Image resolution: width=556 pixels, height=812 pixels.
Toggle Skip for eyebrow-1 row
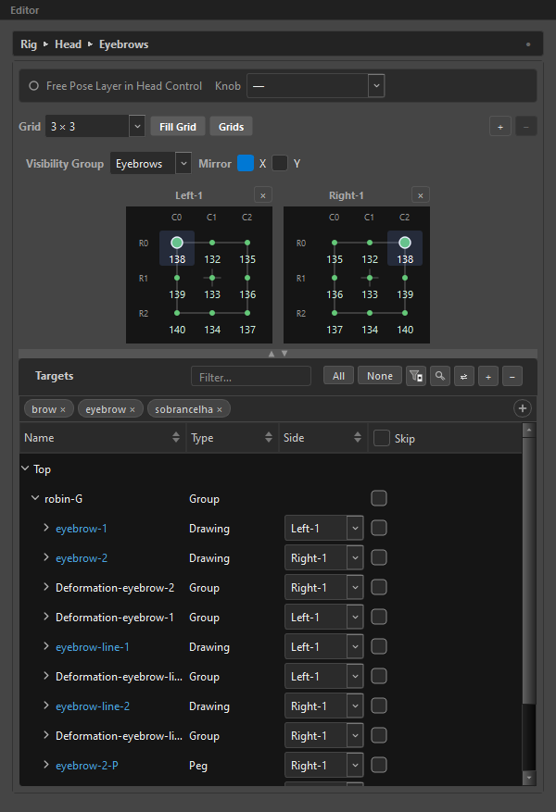pos(379,528)
